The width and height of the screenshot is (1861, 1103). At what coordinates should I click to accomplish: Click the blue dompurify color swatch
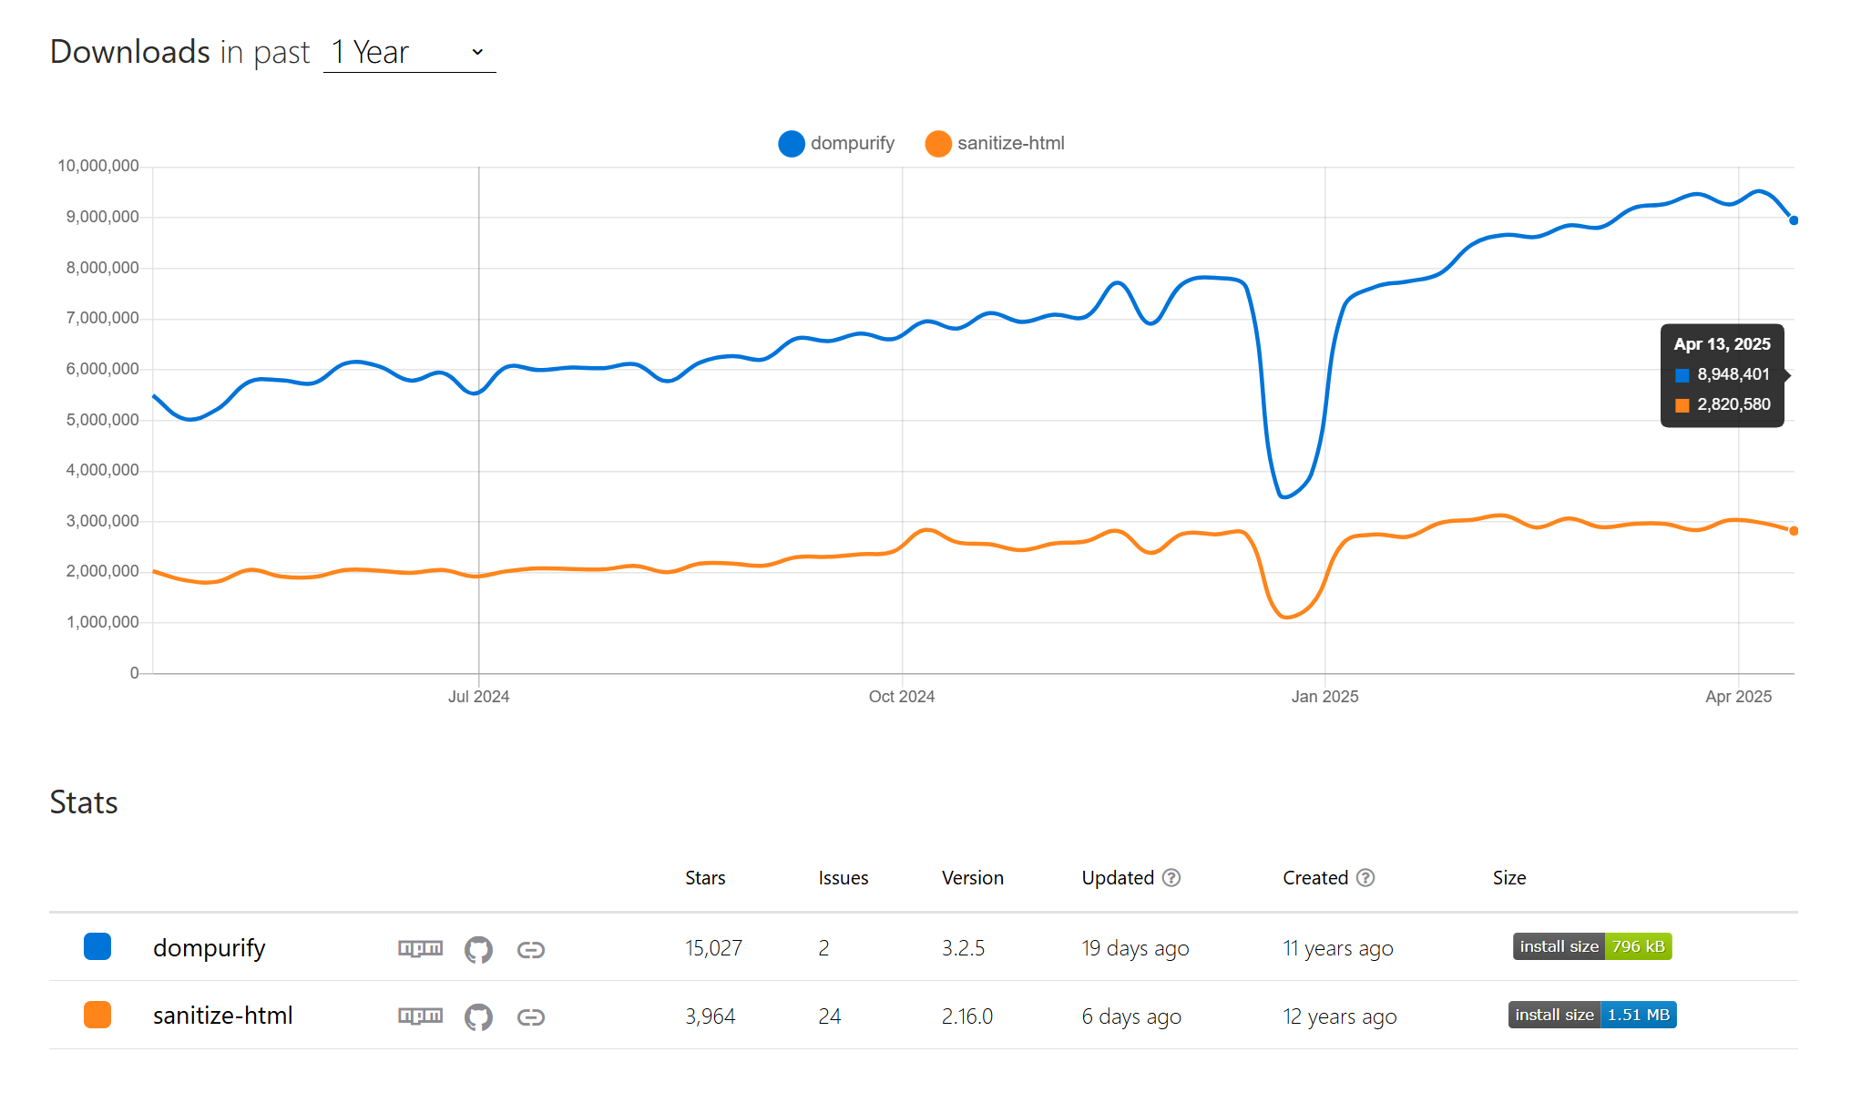click(x=97, y=946)
